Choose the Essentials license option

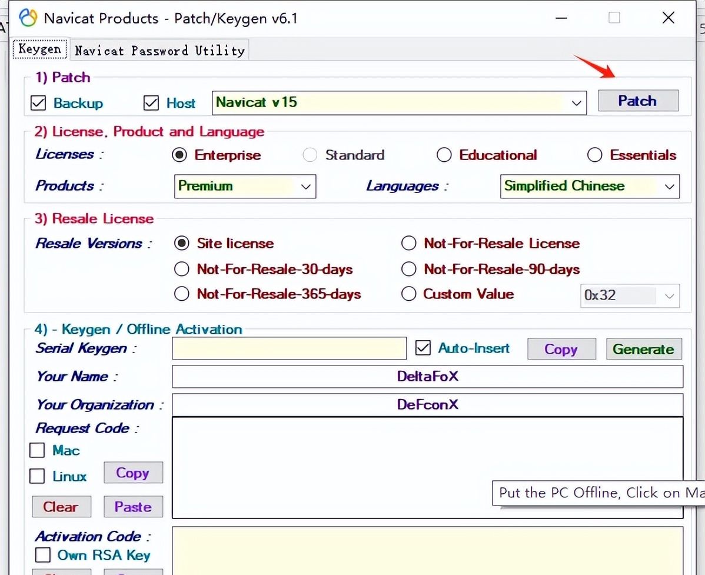pos(595,155)
